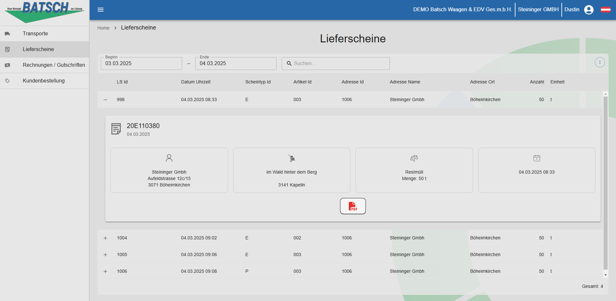
Task: Click the search magnifier icon
Action: point(289,64)
